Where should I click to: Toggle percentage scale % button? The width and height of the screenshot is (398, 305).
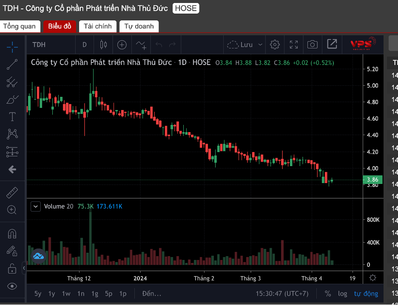[x=328, y=294]
